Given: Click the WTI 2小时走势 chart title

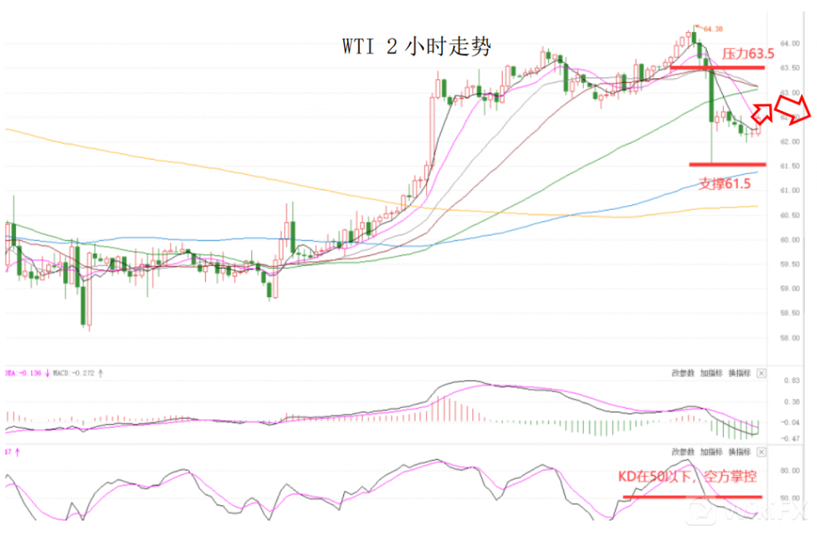Looking at the screenshot, I should (416, 46).
